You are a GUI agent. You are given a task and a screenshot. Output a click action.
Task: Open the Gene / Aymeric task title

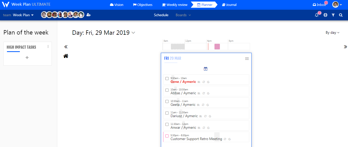pos(183,82)
